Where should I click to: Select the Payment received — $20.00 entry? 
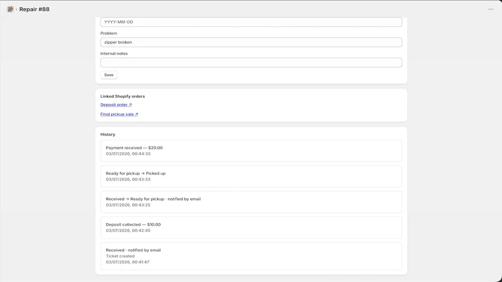coord(251,150)
